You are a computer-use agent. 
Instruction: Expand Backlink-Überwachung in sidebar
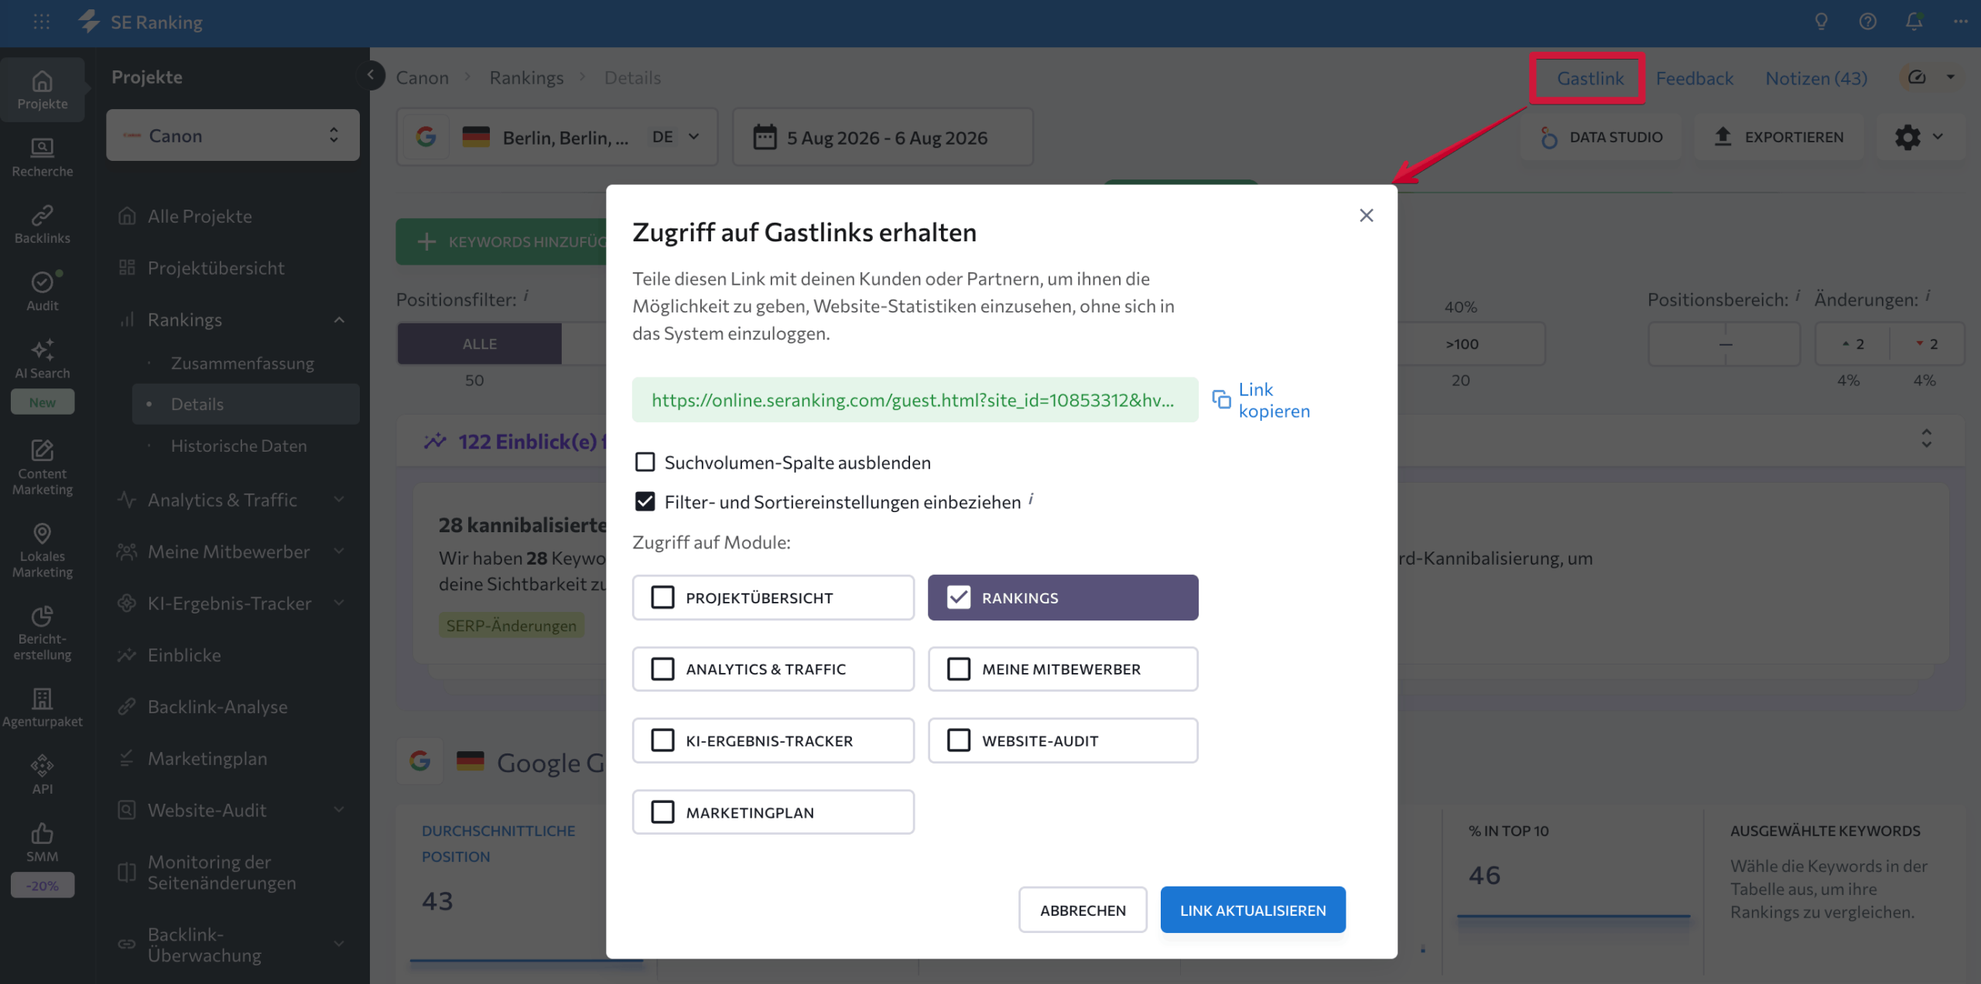tap(339, 944)
